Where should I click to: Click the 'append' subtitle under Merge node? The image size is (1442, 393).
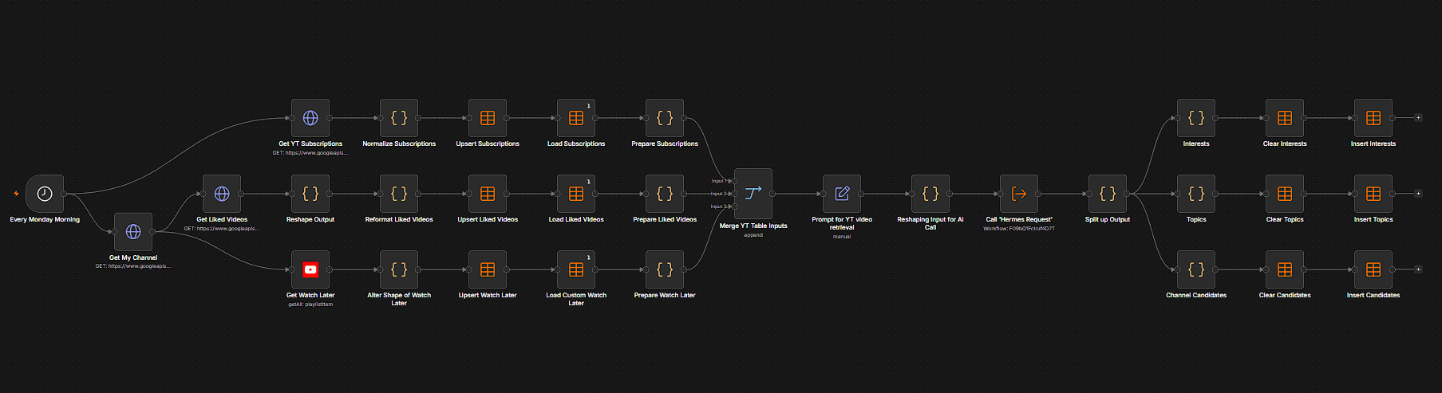point(753,235)
